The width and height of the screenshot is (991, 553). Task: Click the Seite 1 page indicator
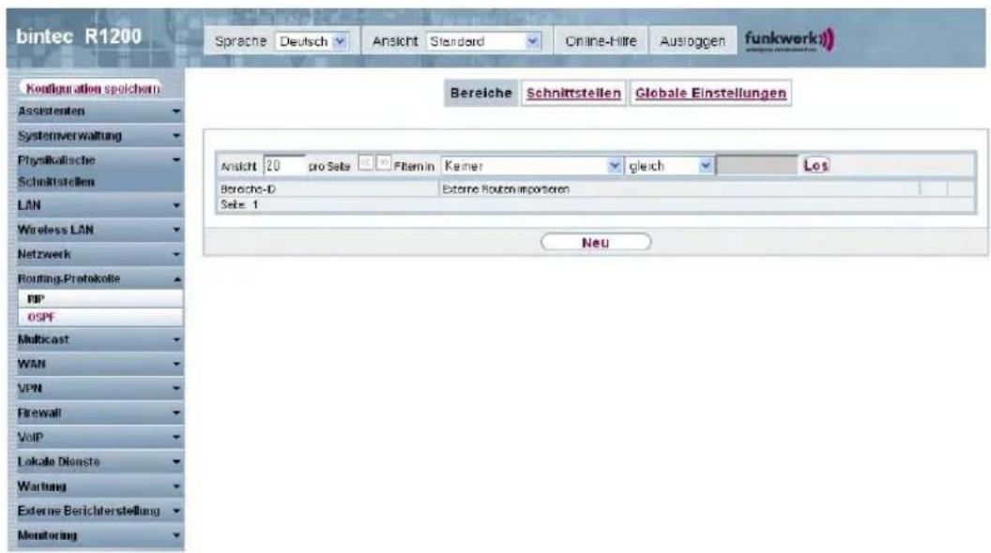click(x=239, y=204)
